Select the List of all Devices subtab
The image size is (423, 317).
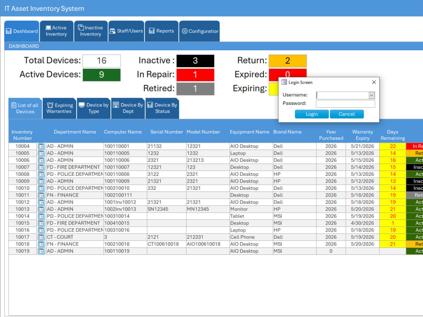click(25, 108)
